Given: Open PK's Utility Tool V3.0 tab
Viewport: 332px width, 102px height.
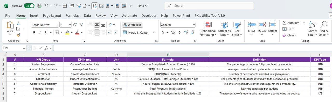Looking at the screenshot, I should coord(210,16).
